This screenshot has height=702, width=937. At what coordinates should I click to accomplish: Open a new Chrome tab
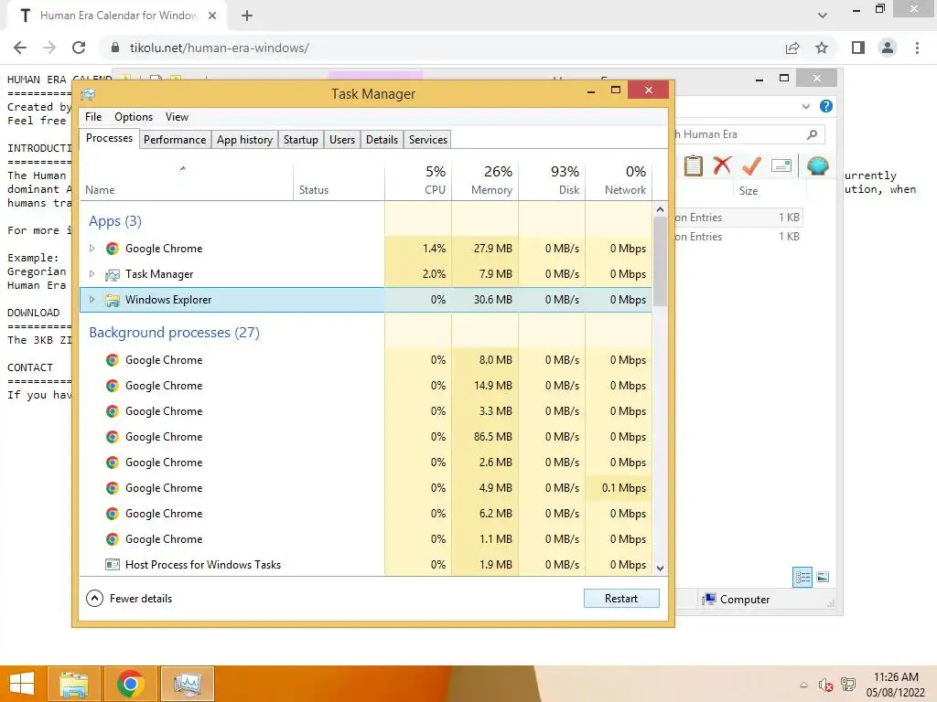pyautogui.click(x=247, y=16)
